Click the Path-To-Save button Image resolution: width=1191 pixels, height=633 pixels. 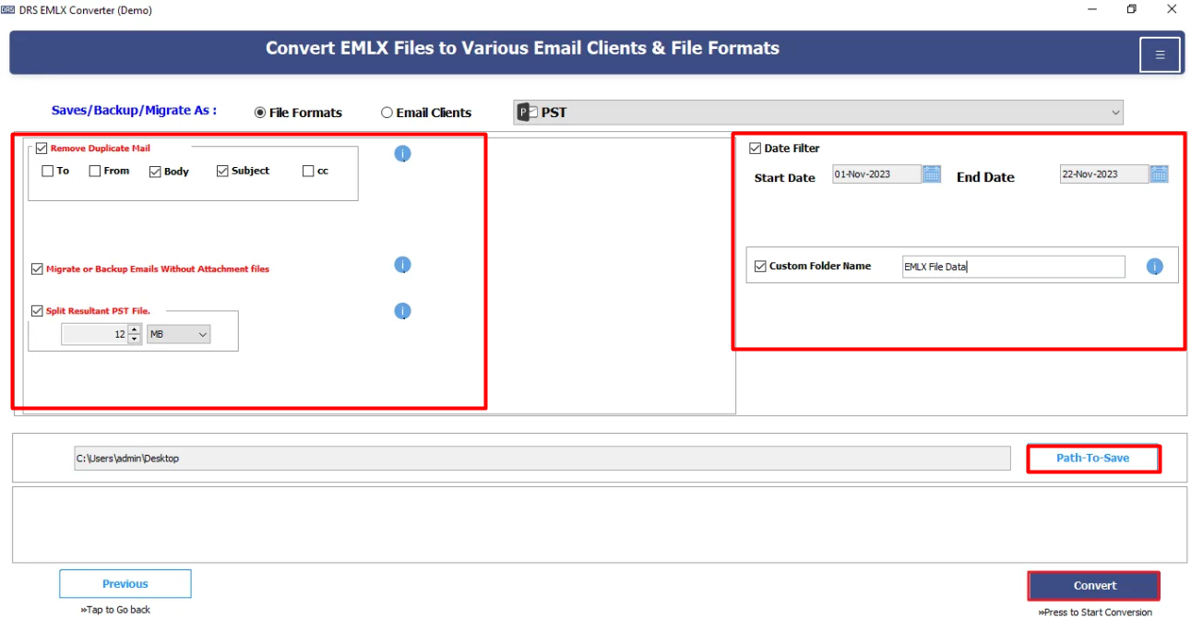point(1093,458)
